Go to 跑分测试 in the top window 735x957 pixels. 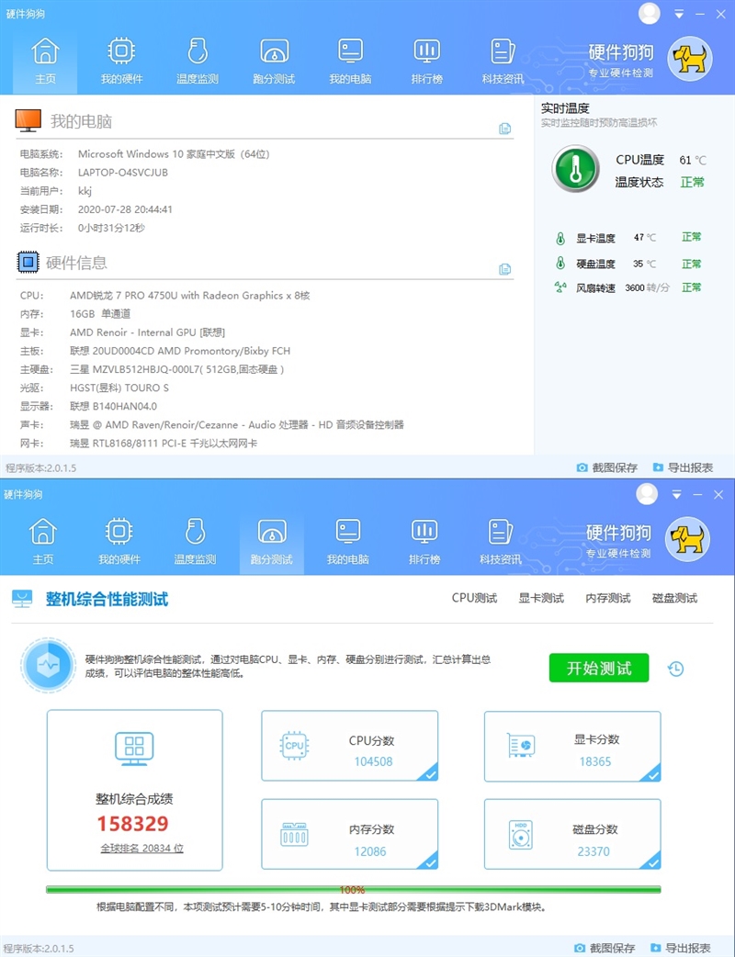pyautogui.click(x=274, y=60)
